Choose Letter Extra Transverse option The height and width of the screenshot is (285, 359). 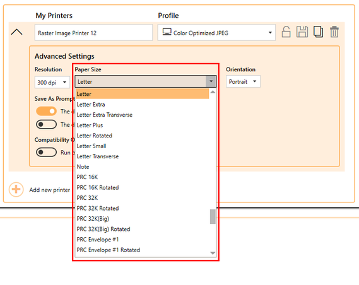[x=142, y=115]
